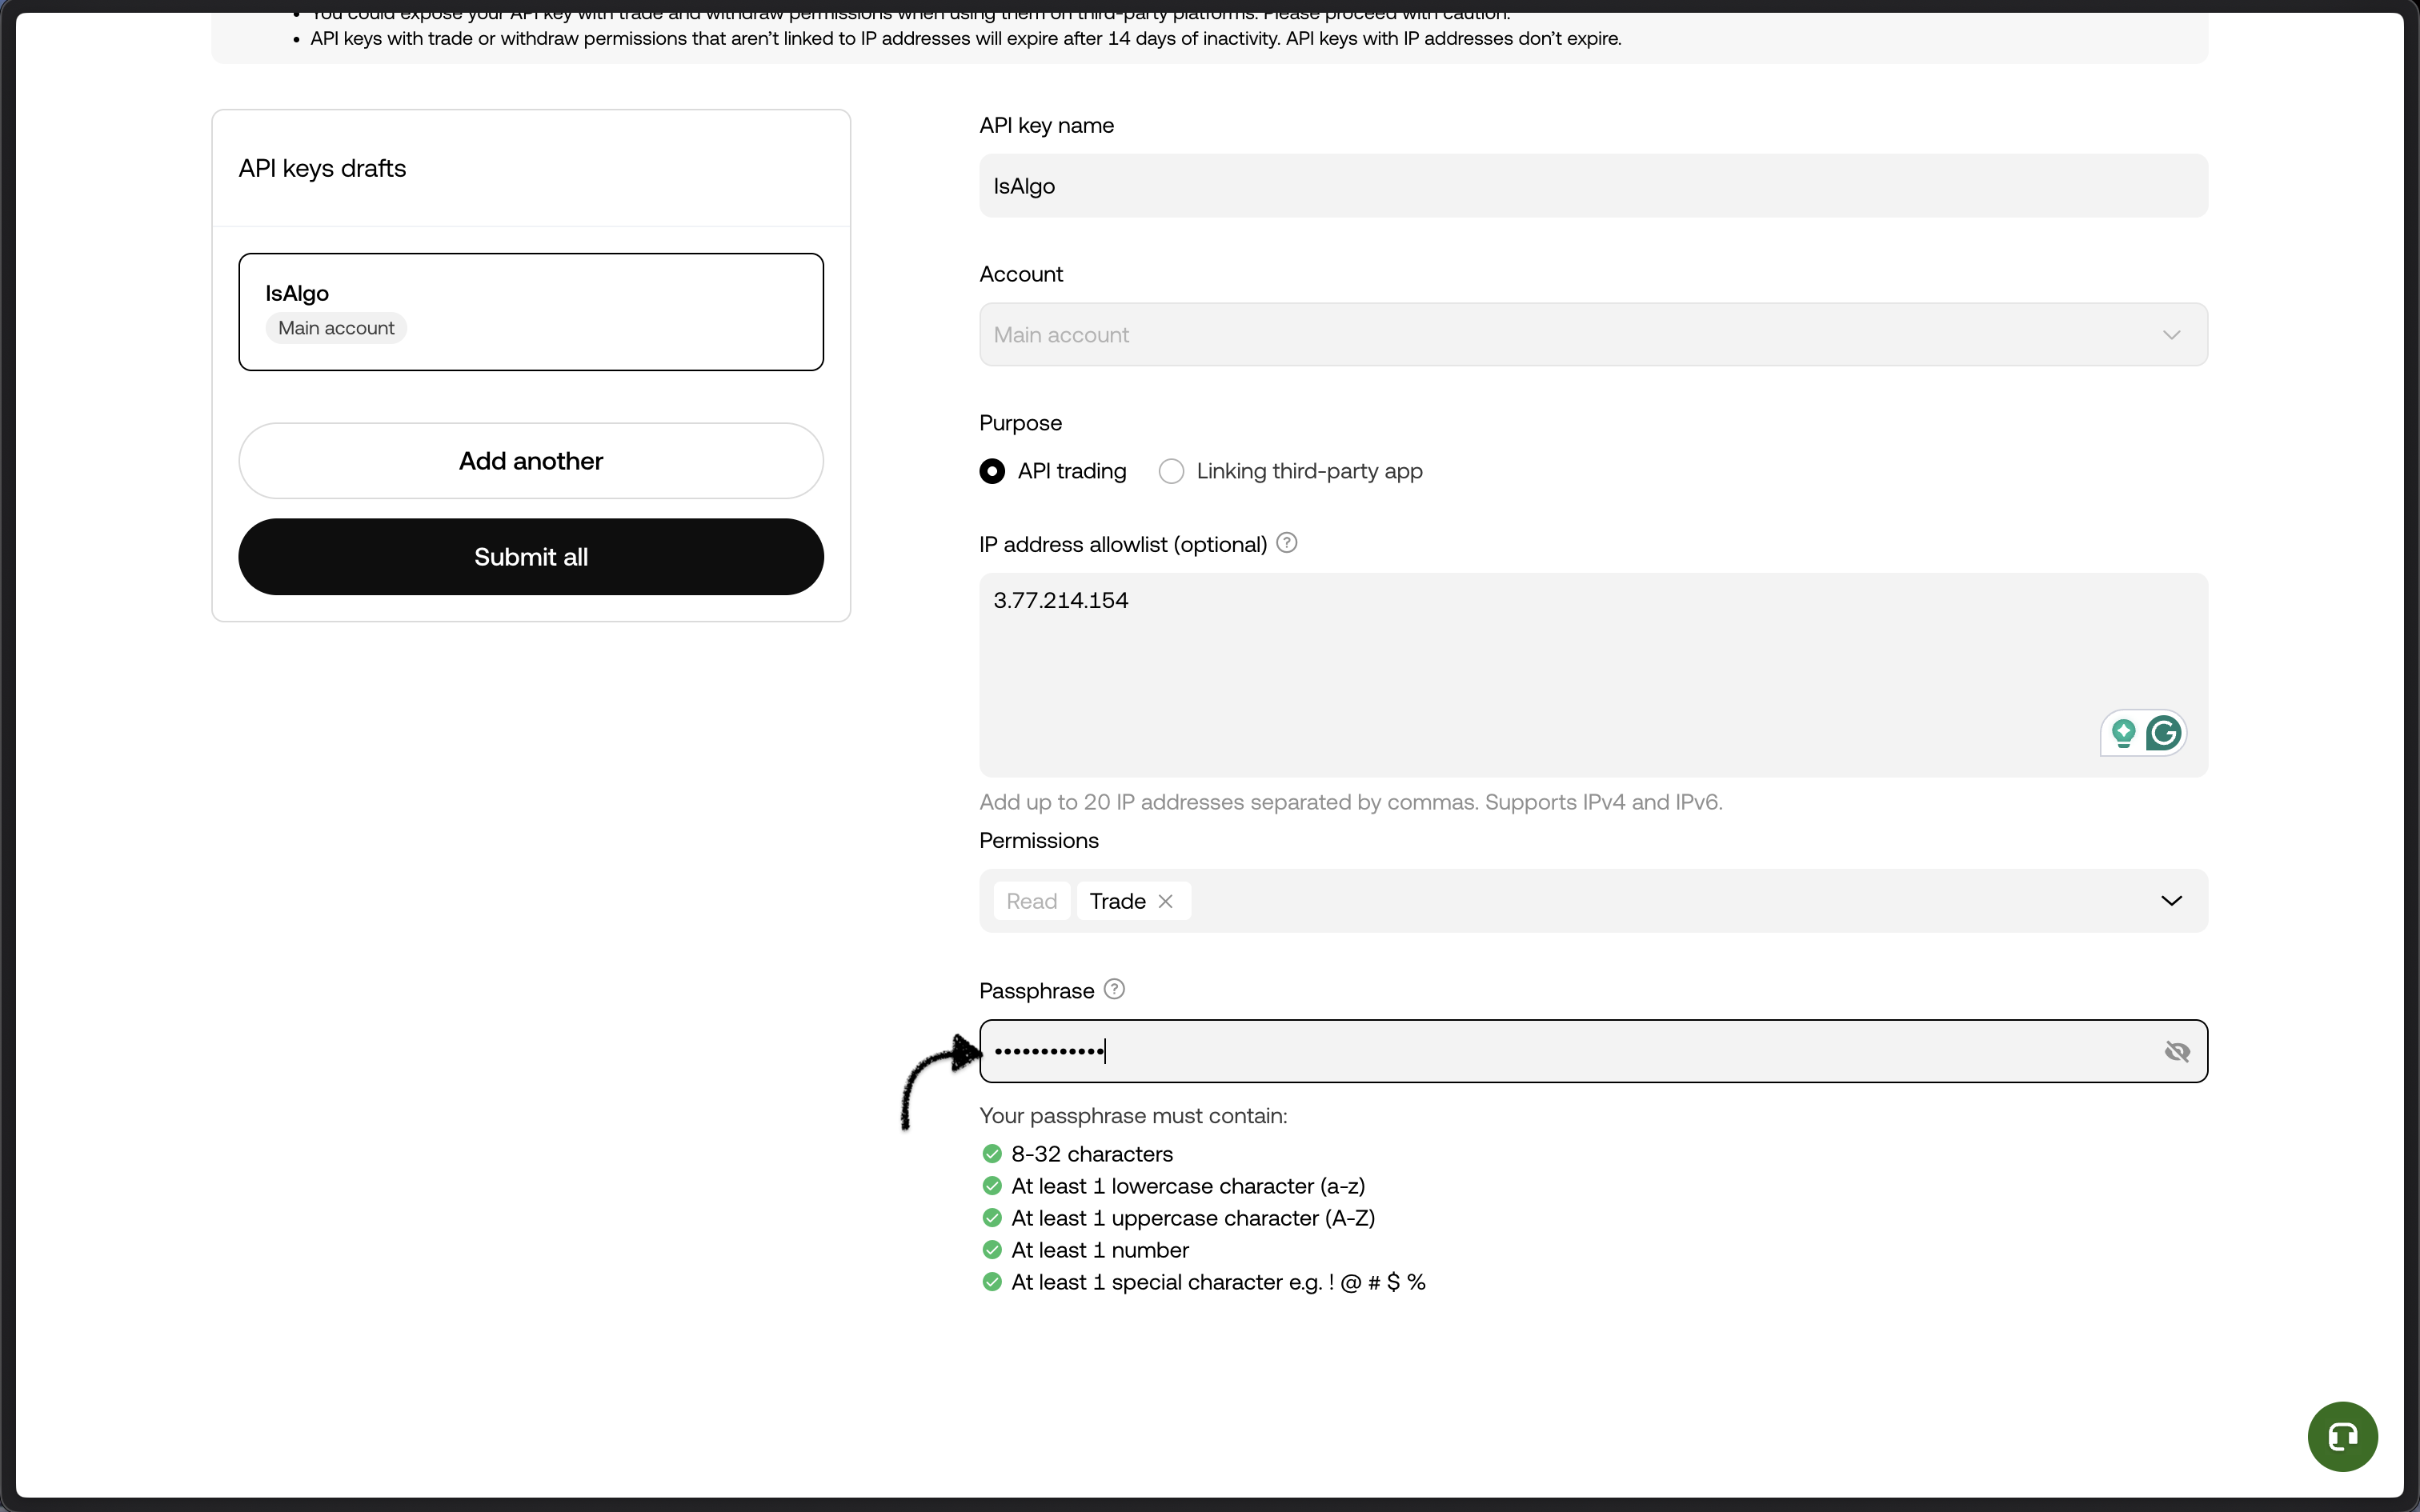Expand the Permissions dropdown
The width and height of the screenshot is (2420, 1512).
[x=2171, y=900]
